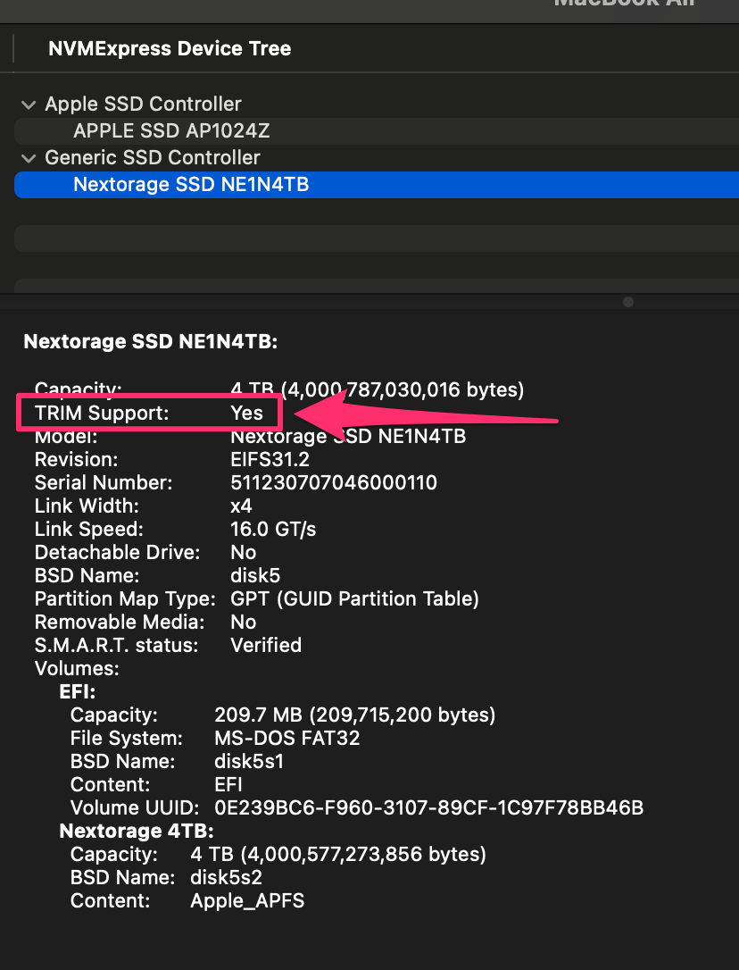
Task: Click the pane splitter handle dot
Action: 628,302
